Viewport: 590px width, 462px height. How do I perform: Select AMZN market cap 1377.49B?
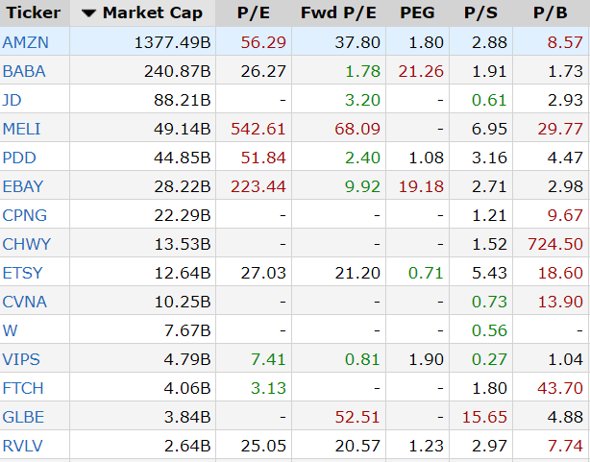[x=172, y=42]
